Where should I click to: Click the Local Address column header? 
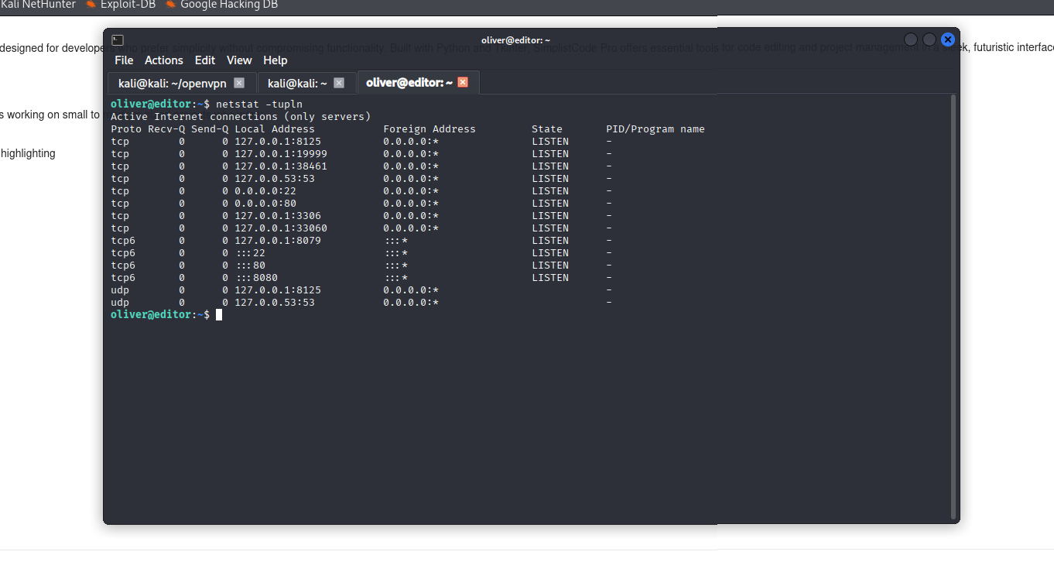pos(275,129)
